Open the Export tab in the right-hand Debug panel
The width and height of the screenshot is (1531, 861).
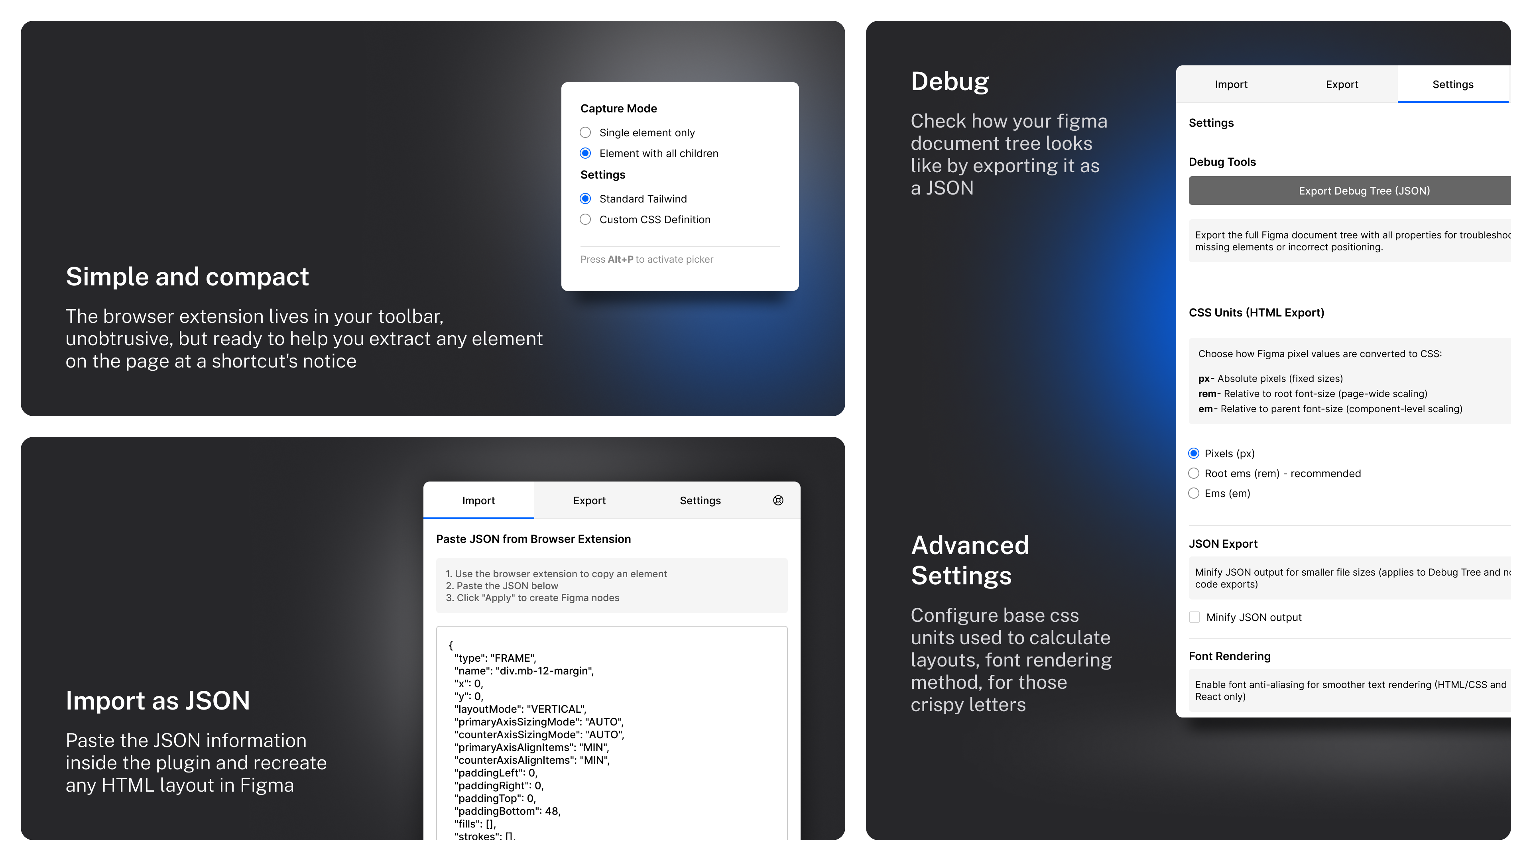click(1342, 85)
